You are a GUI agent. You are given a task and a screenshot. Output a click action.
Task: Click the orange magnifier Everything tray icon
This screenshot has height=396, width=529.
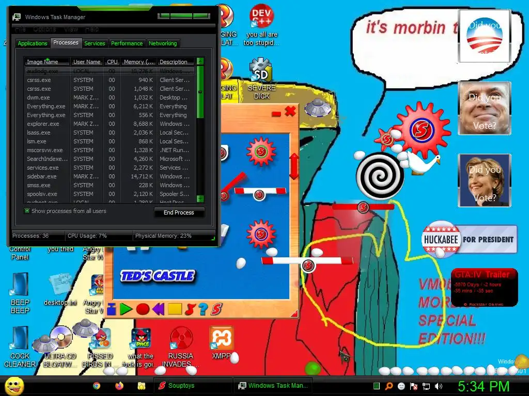coord(389,386)
